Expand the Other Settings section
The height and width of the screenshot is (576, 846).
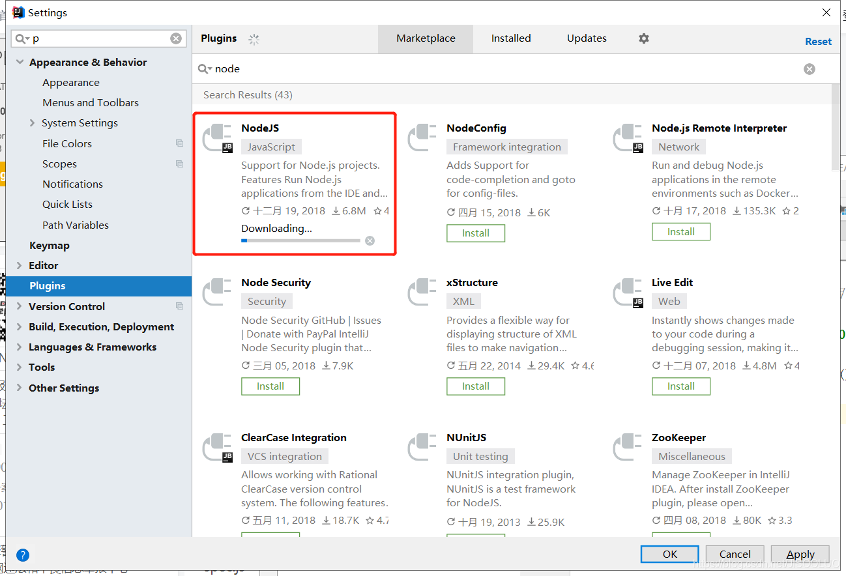point(20,388)
